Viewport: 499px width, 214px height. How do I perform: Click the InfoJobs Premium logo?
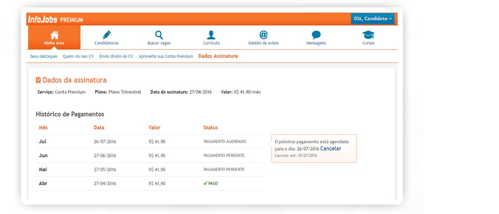55,19
